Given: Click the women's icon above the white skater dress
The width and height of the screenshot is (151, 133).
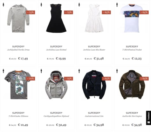Looking at the screenshot, I should click(x=79, y=5).
